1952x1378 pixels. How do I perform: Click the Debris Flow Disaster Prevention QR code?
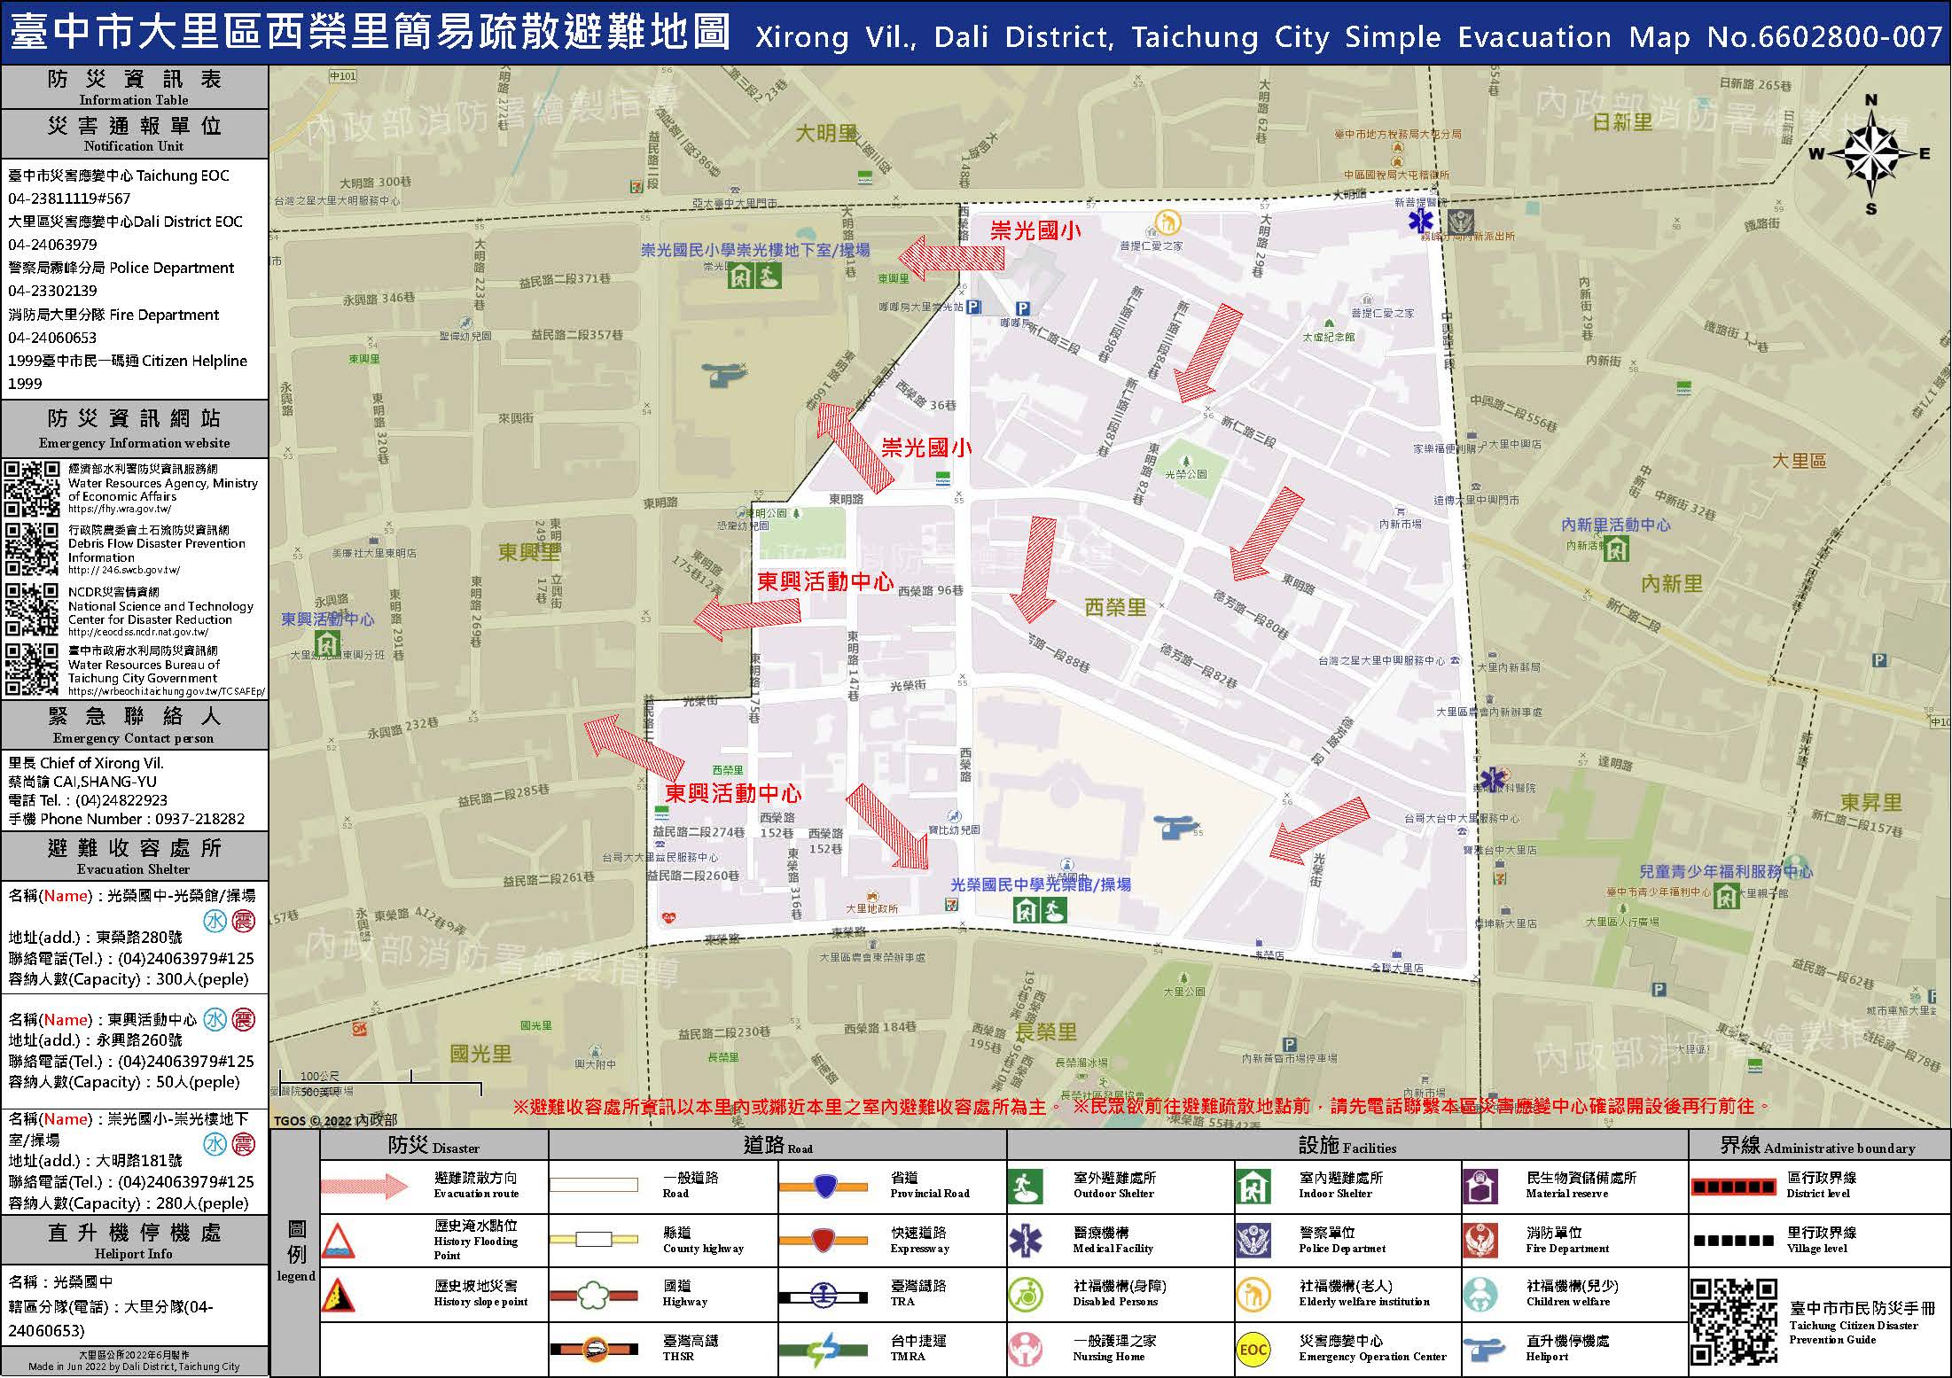[33, 549]
